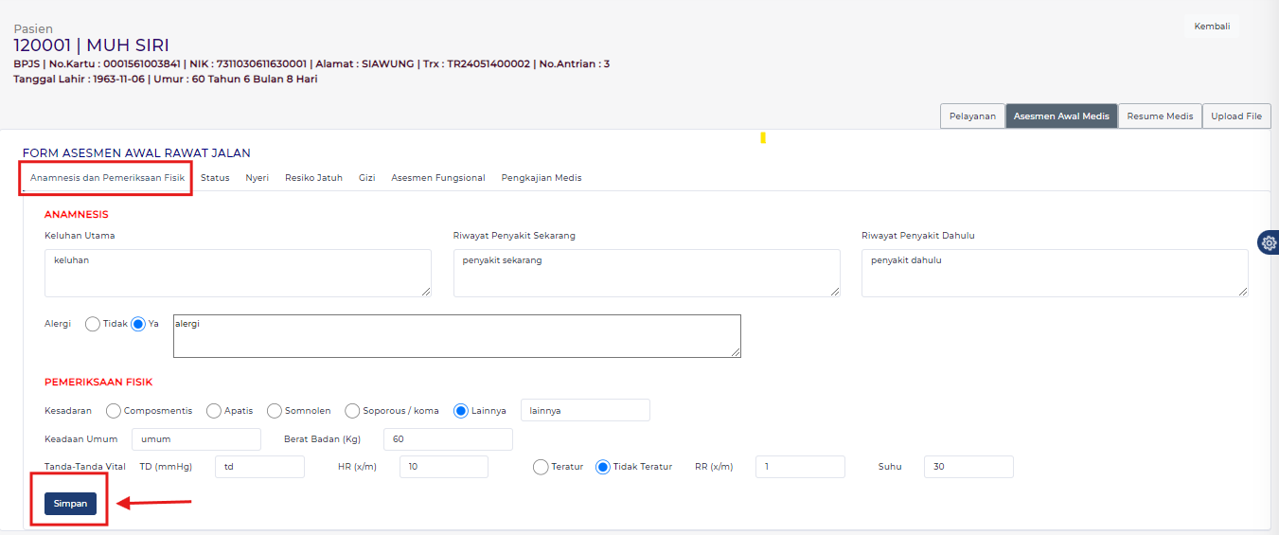Click the Keluhan Utama text area
This screenshot has height=535, width=1279.
238,273
